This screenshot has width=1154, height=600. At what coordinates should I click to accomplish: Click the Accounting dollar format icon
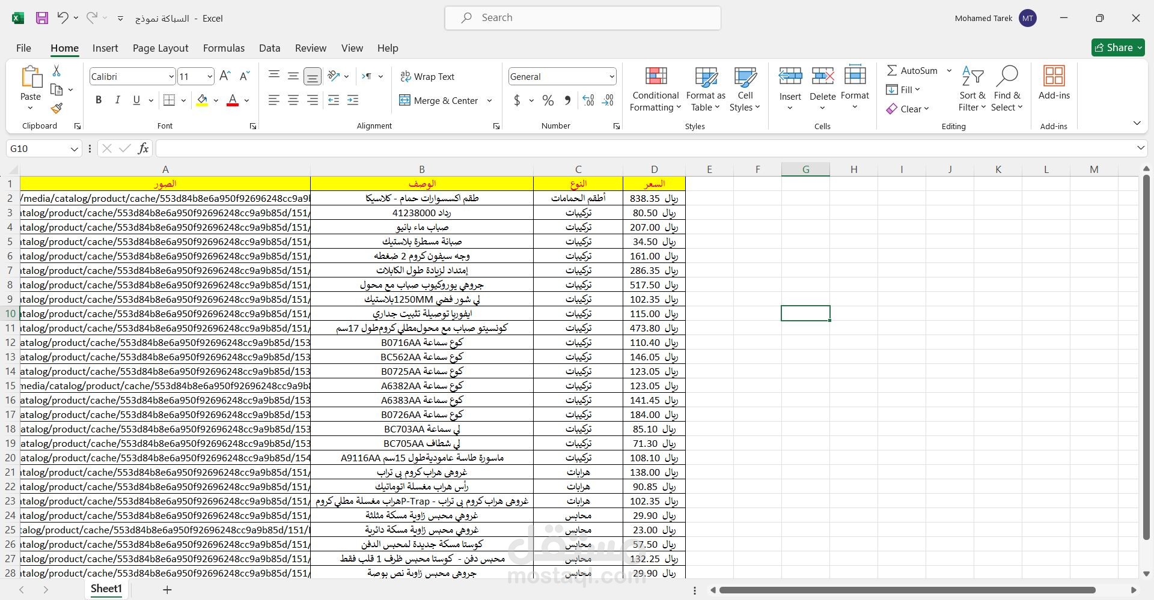tap(517, 100)
